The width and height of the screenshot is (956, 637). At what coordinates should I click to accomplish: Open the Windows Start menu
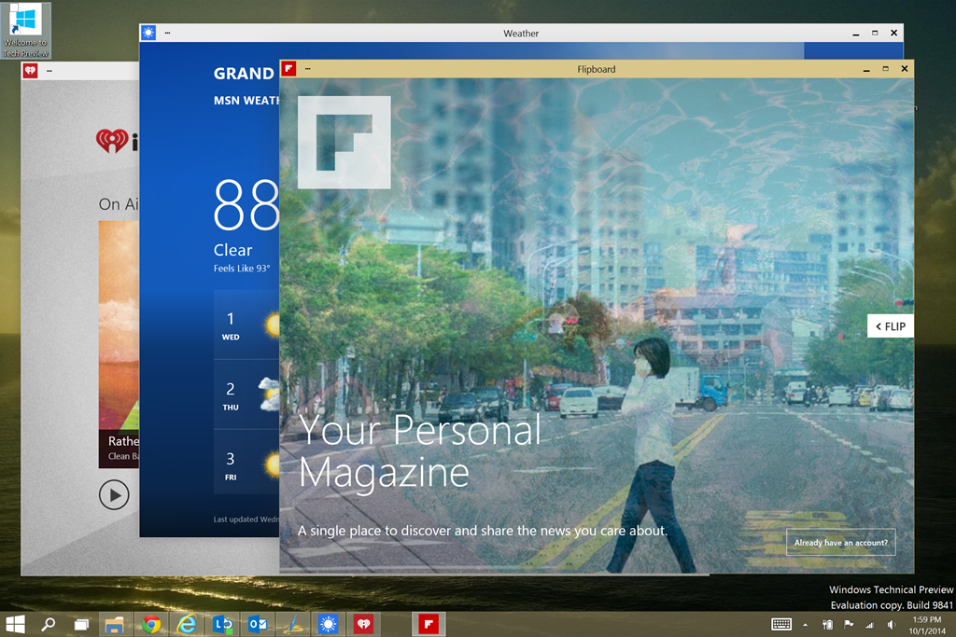point(15,624)
